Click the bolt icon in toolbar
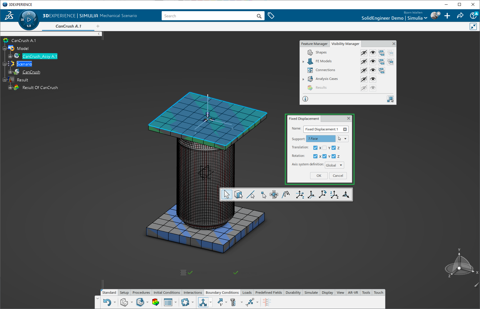Screen dimensions: 480x309 233,302
